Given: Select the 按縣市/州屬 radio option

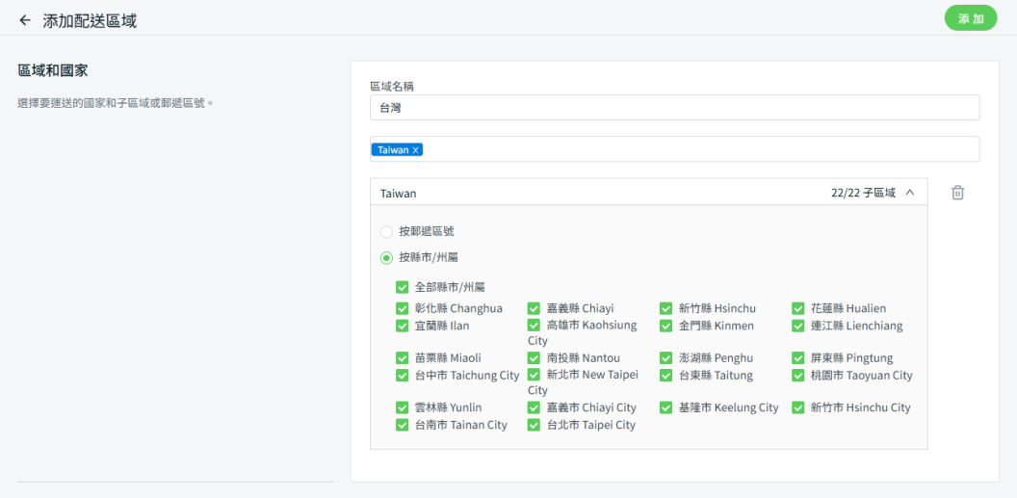Looking at the screenshot, I should coord(387,258).
